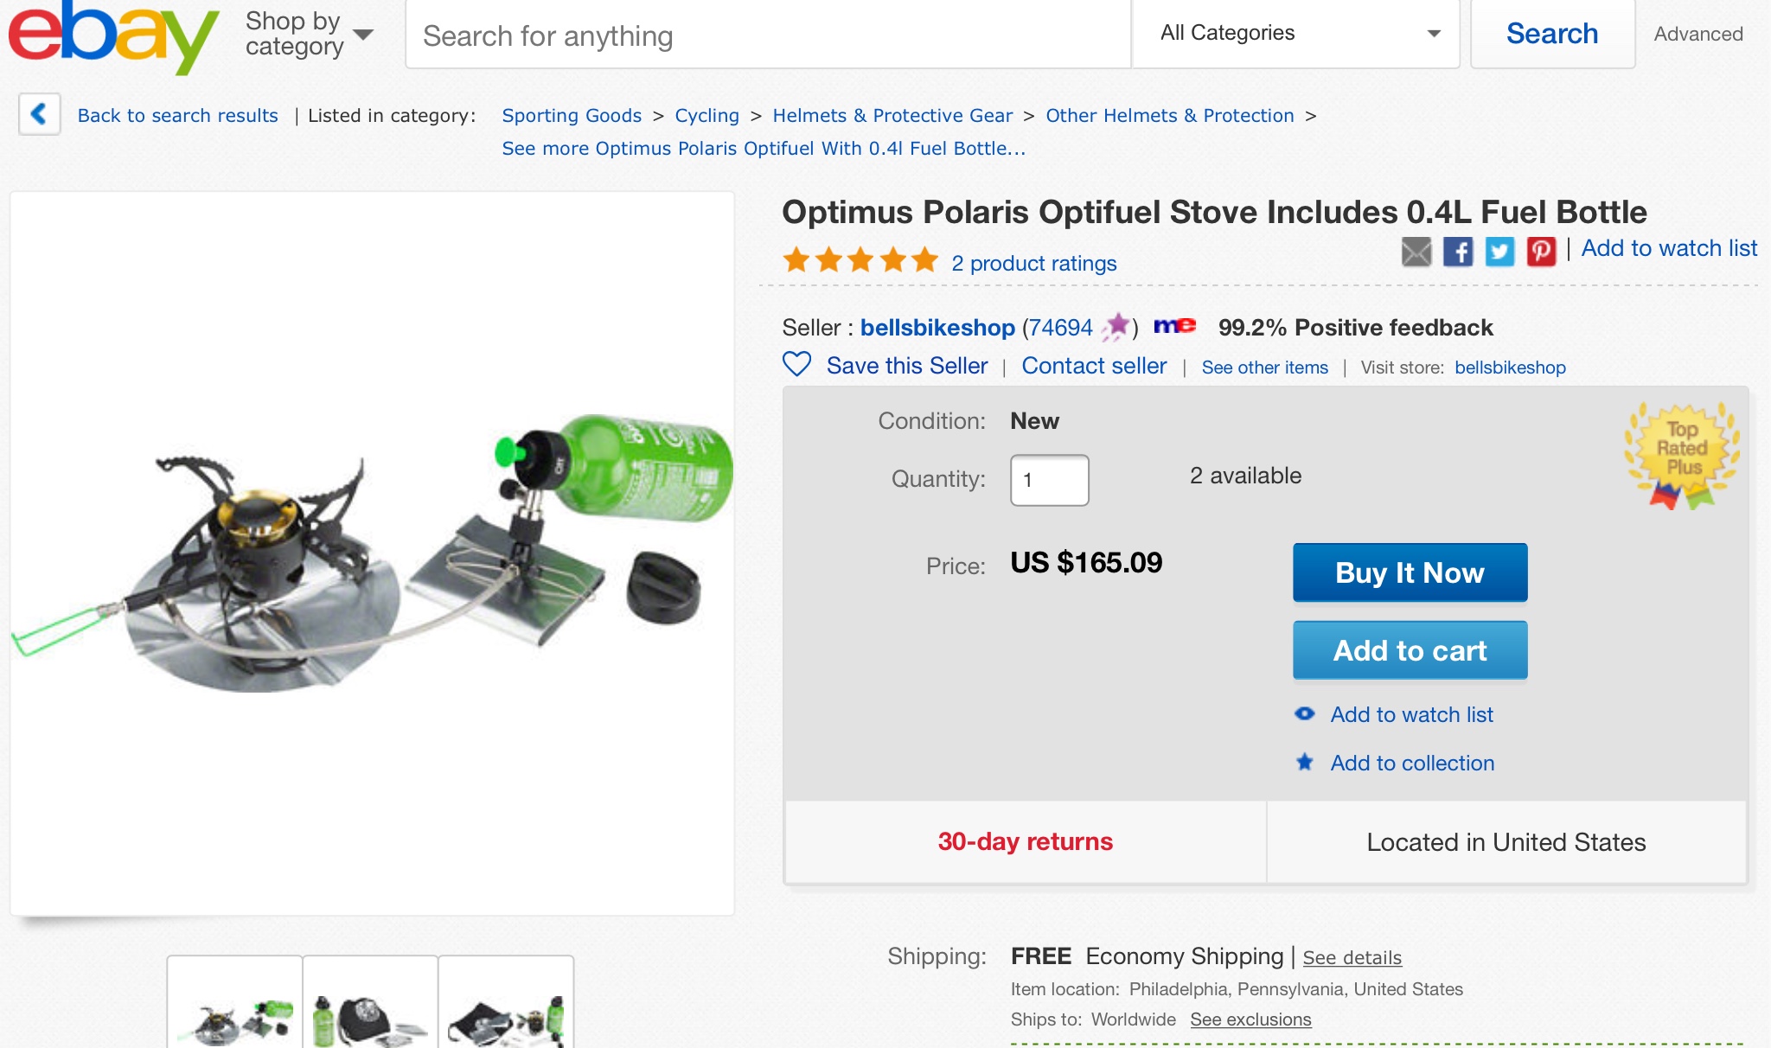Open the Shop by category dropdown
Image resolution: width=1771 pixels, height=1048 pixels.
point(309,35)
